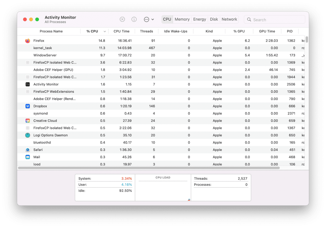Click the Firefox app icon in the list
The height and width of the screenshot is (228, 326).
click(28, 41)
